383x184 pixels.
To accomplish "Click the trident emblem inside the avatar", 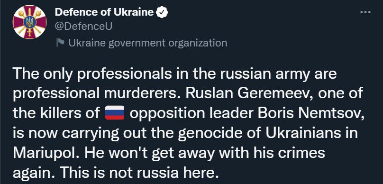I will 29,22.
